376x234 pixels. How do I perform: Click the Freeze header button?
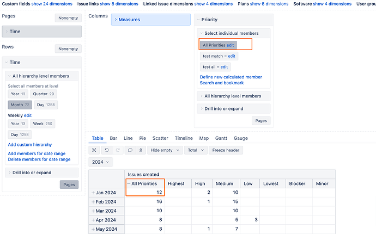point(227,150)
